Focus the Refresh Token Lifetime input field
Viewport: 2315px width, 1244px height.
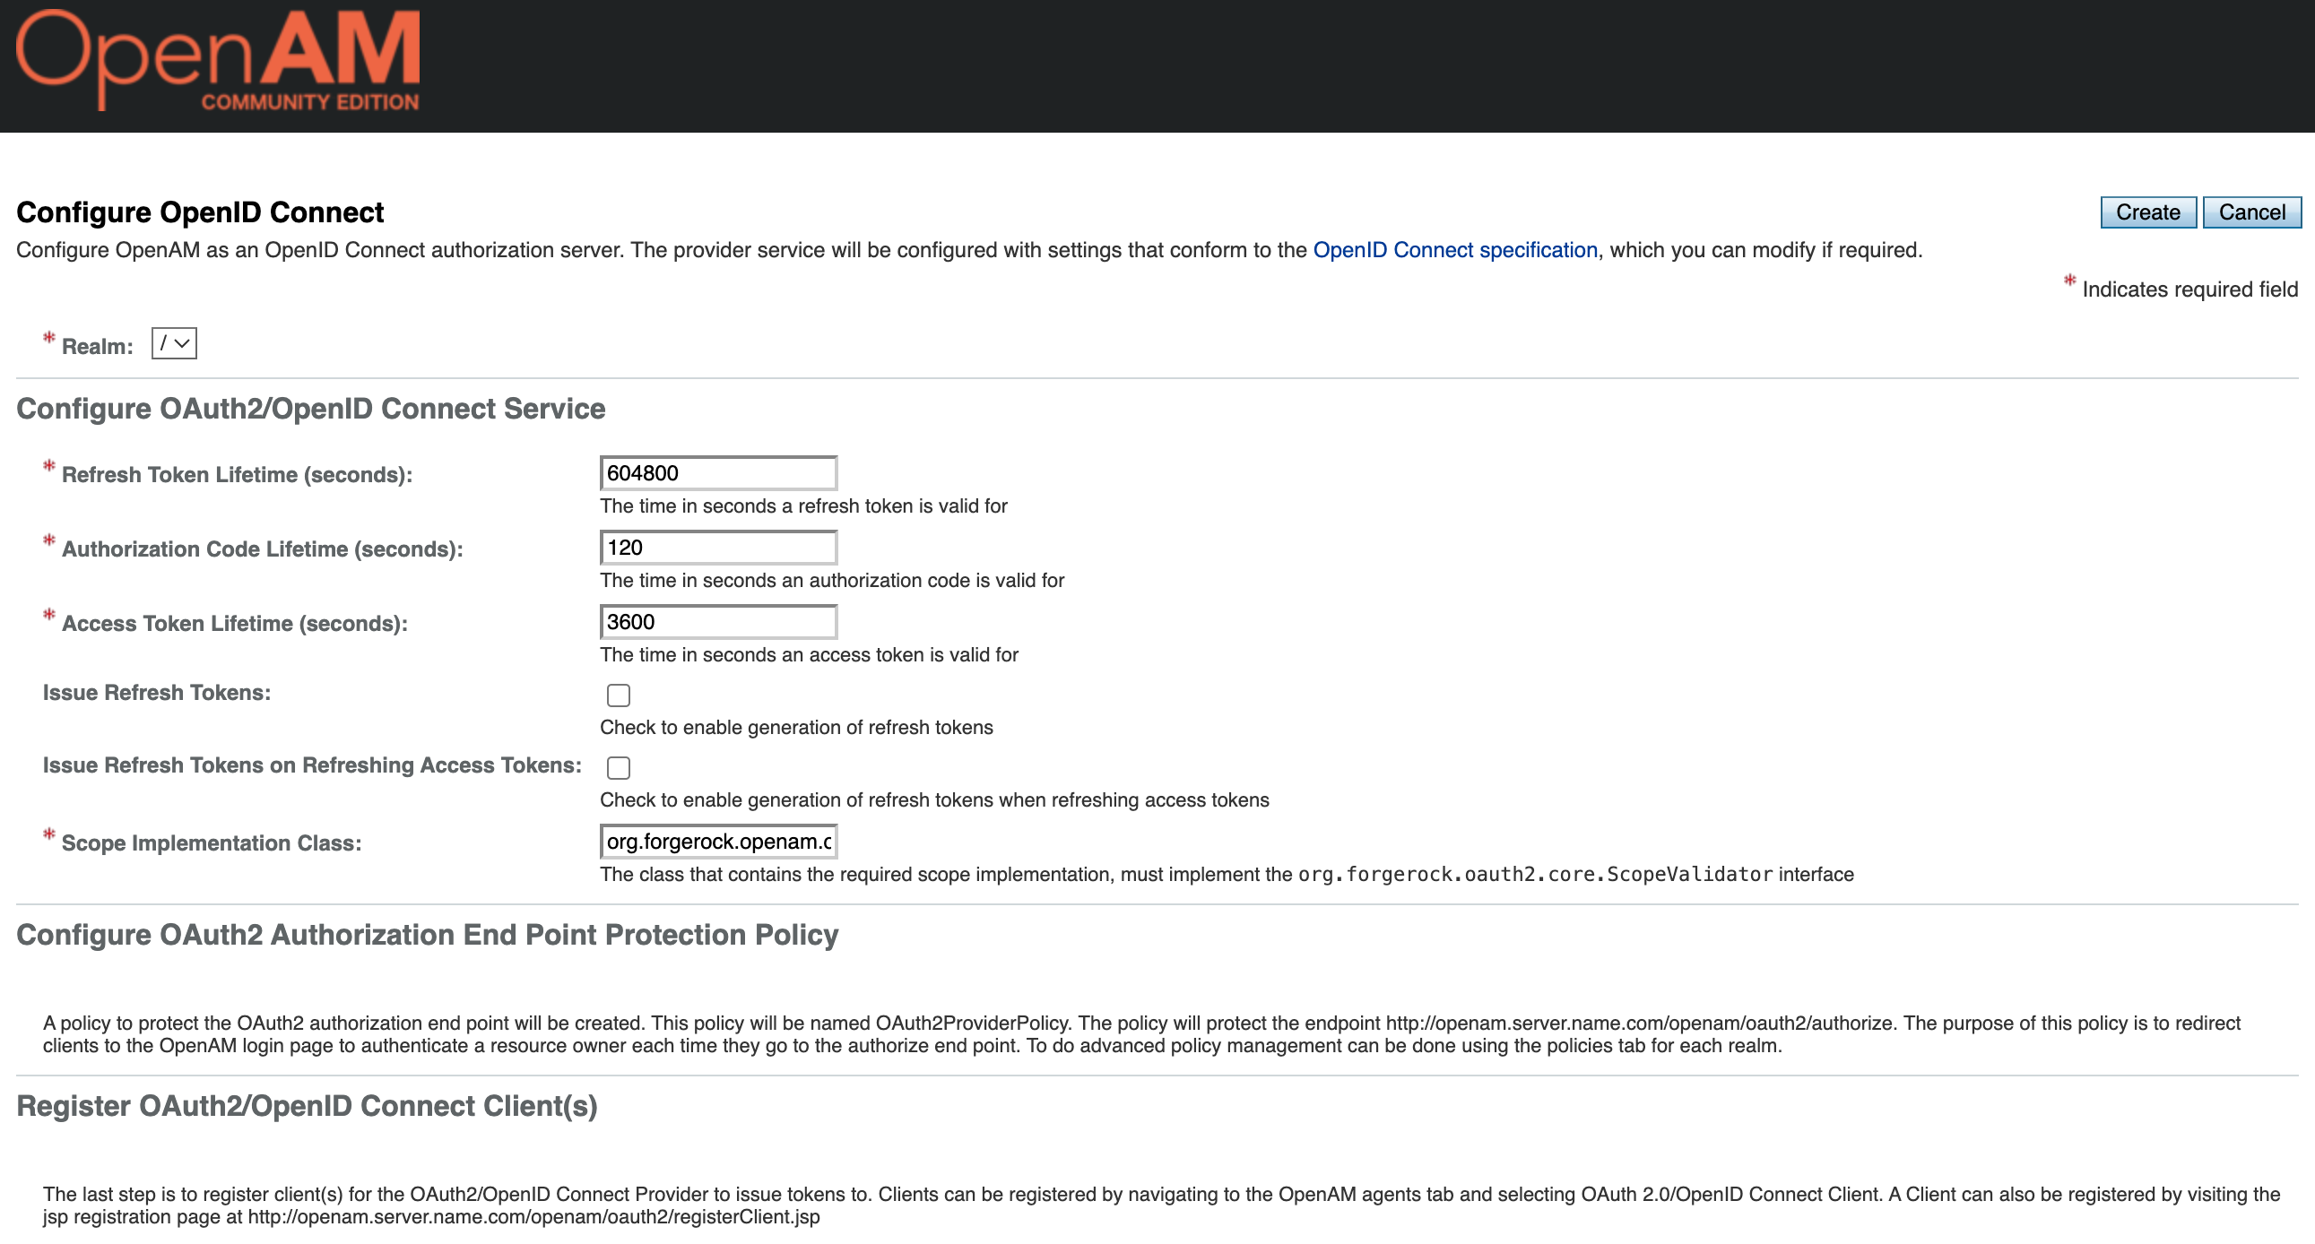point(718,472)
